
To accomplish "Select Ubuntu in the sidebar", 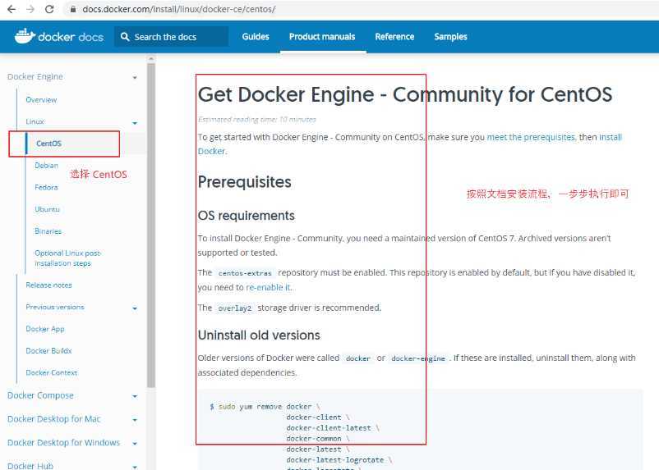I will [x=47, y=209].
